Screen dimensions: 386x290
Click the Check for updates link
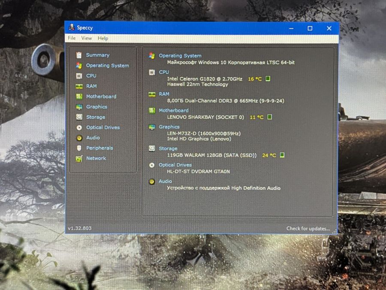[308, 228]
